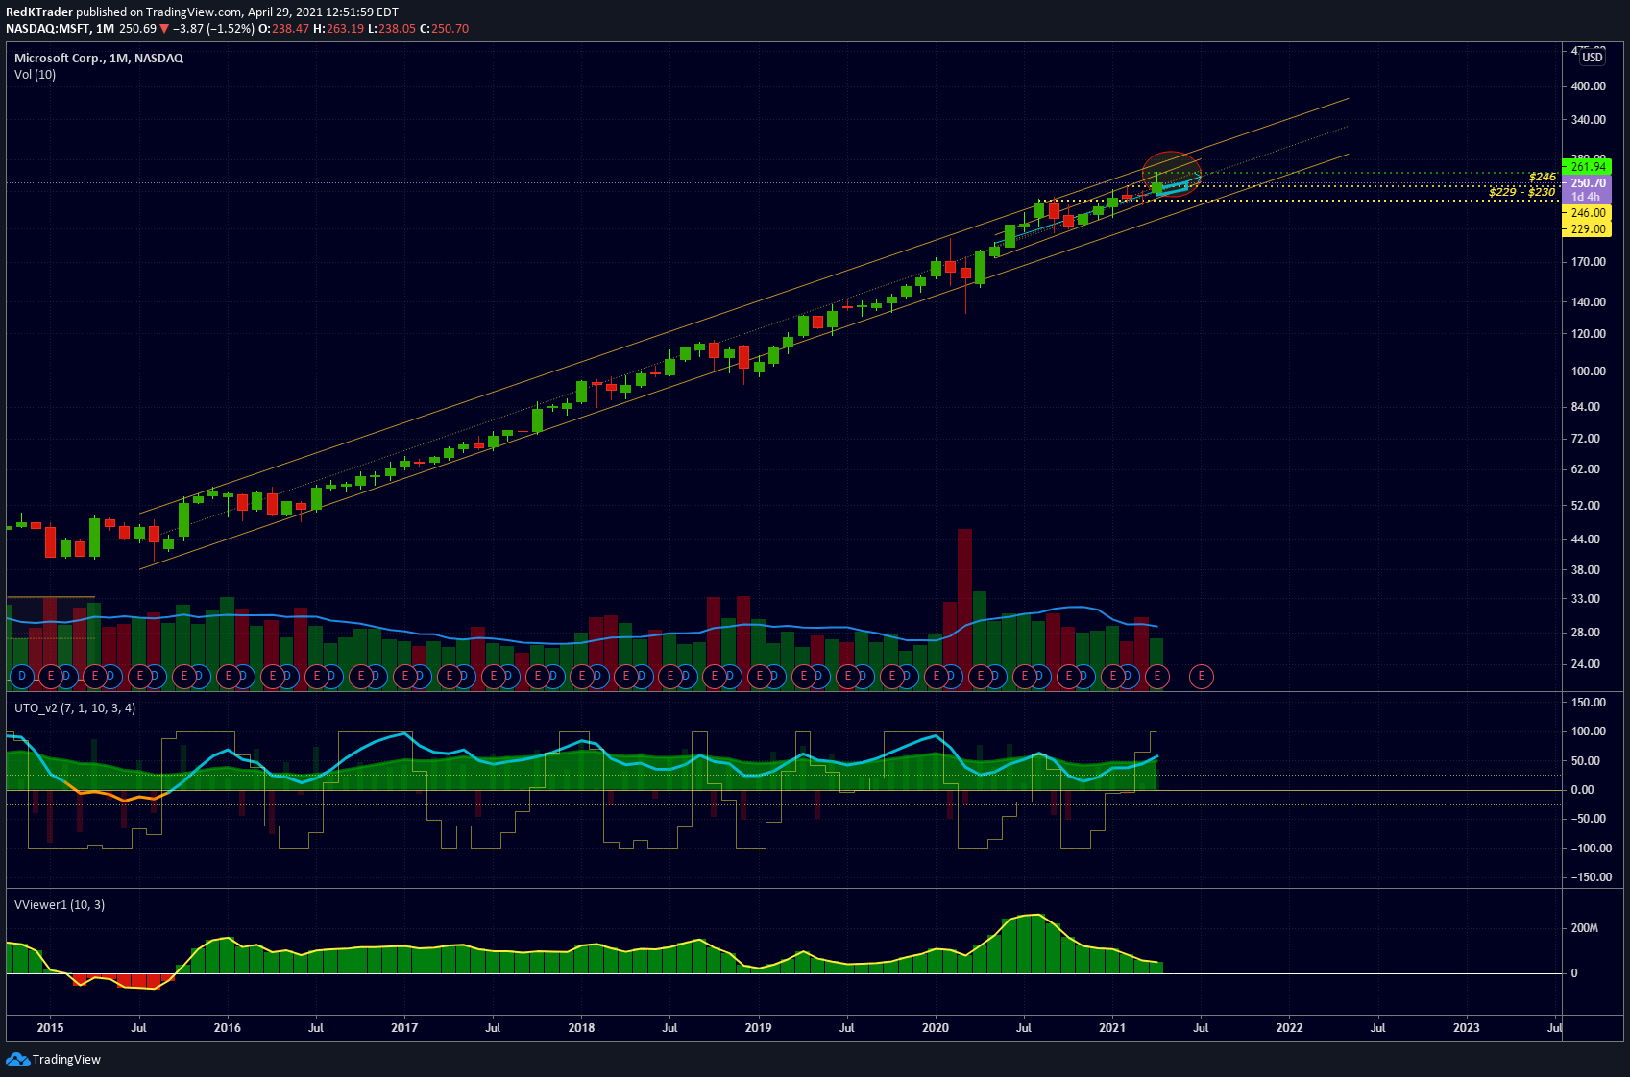The width and height of the screenshot is (1630, 1077).
Task: Open the E marker beneath the latest volume bar
Action: pos(1156,677)
